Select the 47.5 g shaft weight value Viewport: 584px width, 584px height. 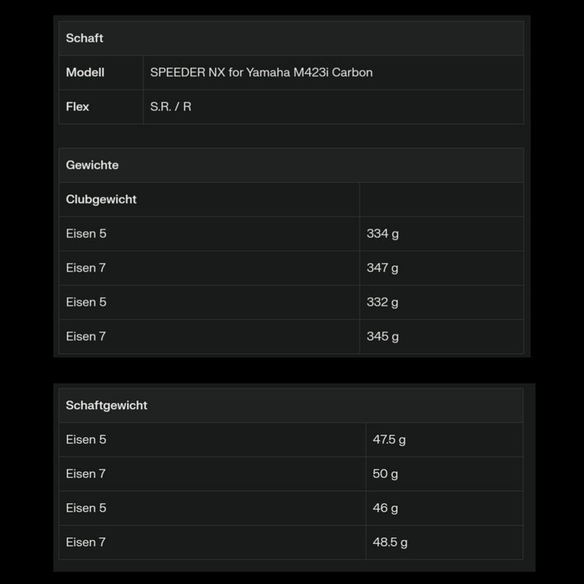(389, 439)
